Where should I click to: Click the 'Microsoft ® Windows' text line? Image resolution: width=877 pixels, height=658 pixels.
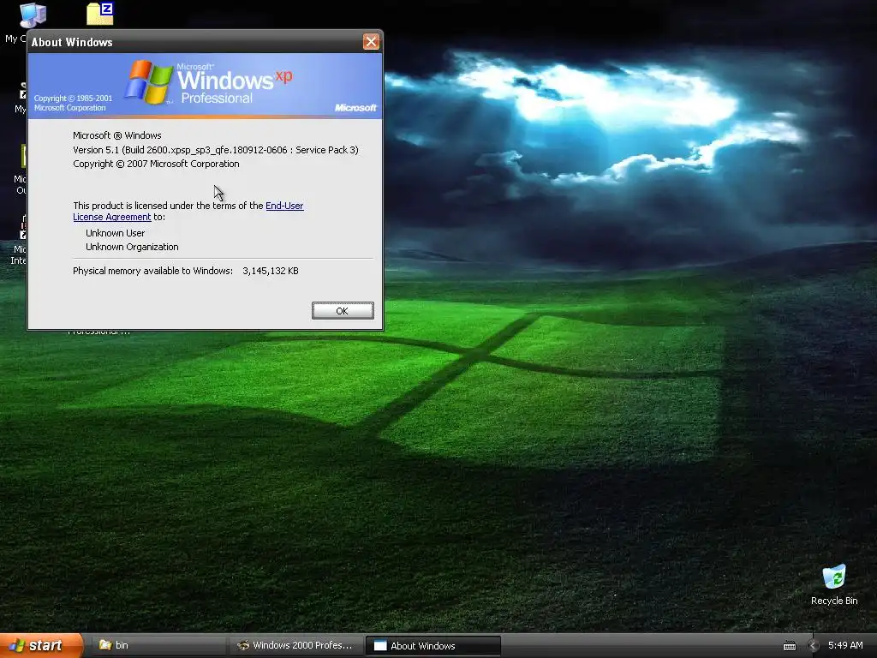coord(116,135)
